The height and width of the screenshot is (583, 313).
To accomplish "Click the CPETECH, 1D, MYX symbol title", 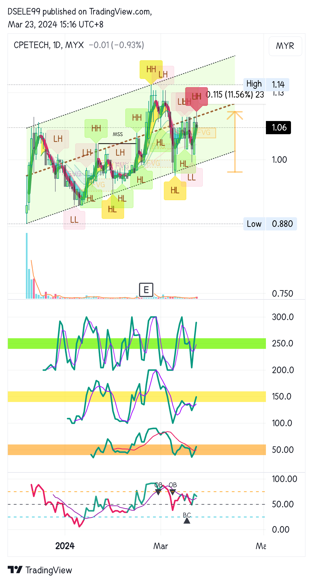I will [x=49, y=45].
